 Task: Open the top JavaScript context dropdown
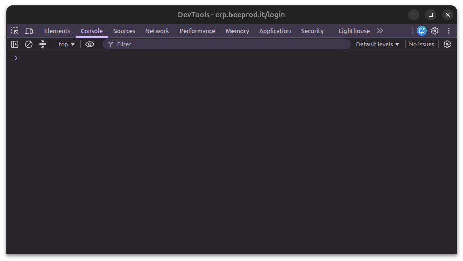coord(66,44)
